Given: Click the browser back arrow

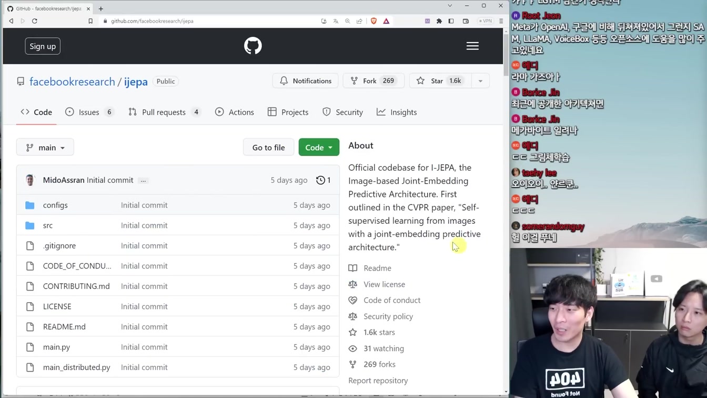Looking at the screenshot, I should 11,21.
